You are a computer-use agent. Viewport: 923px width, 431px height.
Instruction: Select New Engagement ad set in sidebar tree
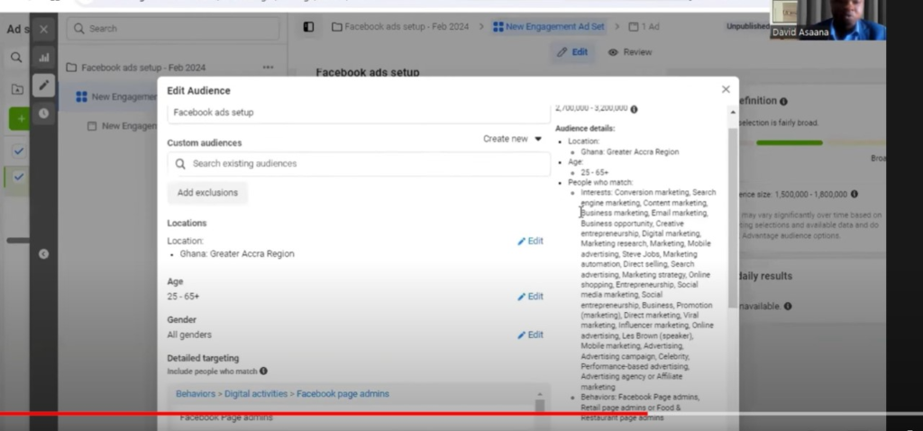coord(116,96)
